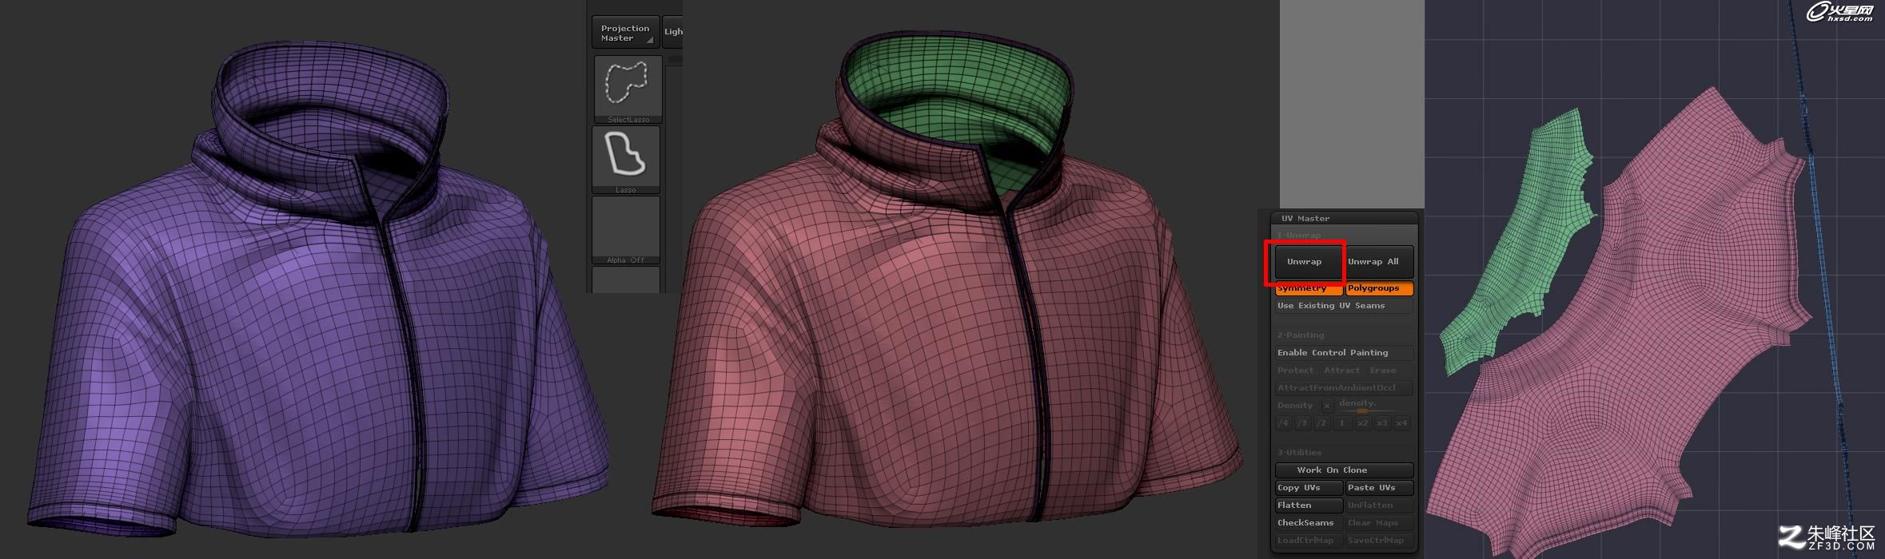Viewport: 1885px width, 559px height.
Task: Toggle the Protect painting mode
Action: [1295, 371]
